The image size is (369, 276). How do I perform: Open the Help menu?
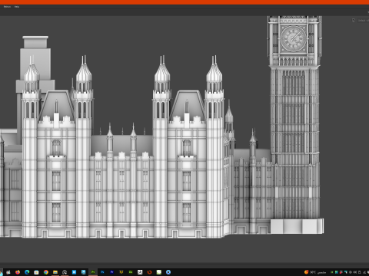[x=17, y=7]
